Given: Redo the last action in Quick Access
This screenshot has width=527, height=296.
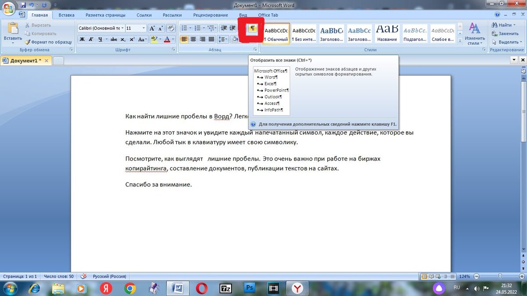Looking at the screenshot, I should pyautogui.click(x=44, y=4).
